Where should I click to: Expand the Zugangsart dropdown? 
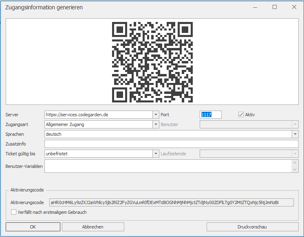point(155,124)
